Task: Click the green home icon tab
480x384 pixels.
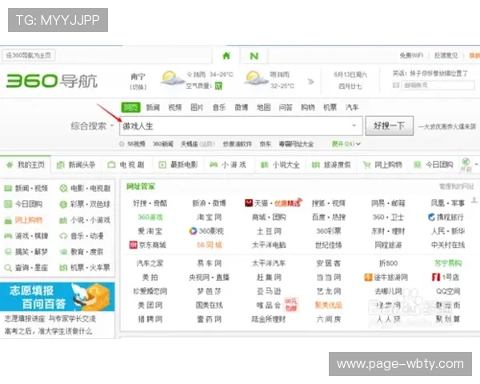Action: 226,56
